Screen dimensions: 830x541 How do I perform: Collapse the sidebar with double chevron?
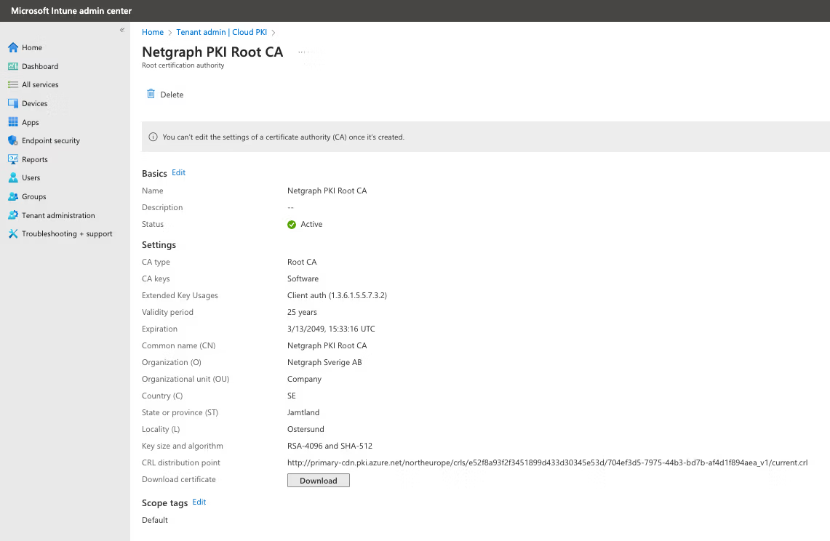[x=121, y=30]
